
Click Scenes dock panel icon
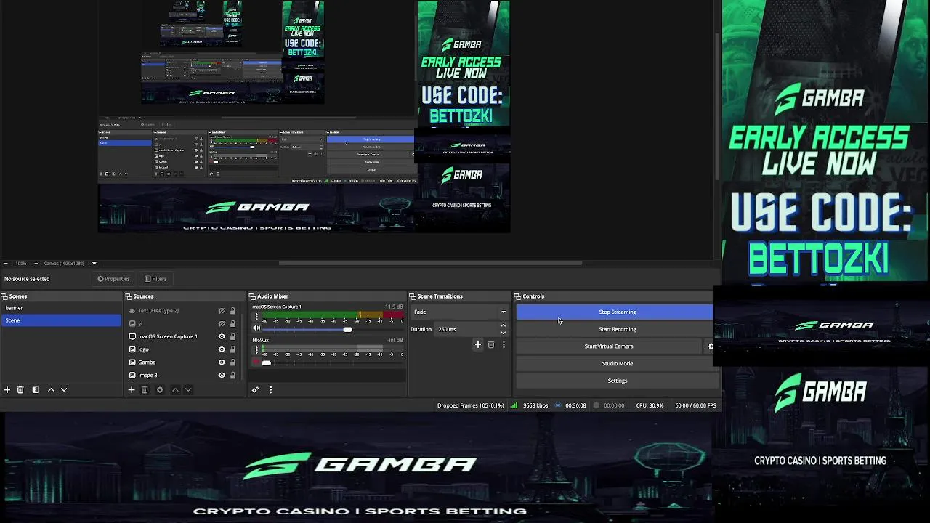click(x=4, y=296)
